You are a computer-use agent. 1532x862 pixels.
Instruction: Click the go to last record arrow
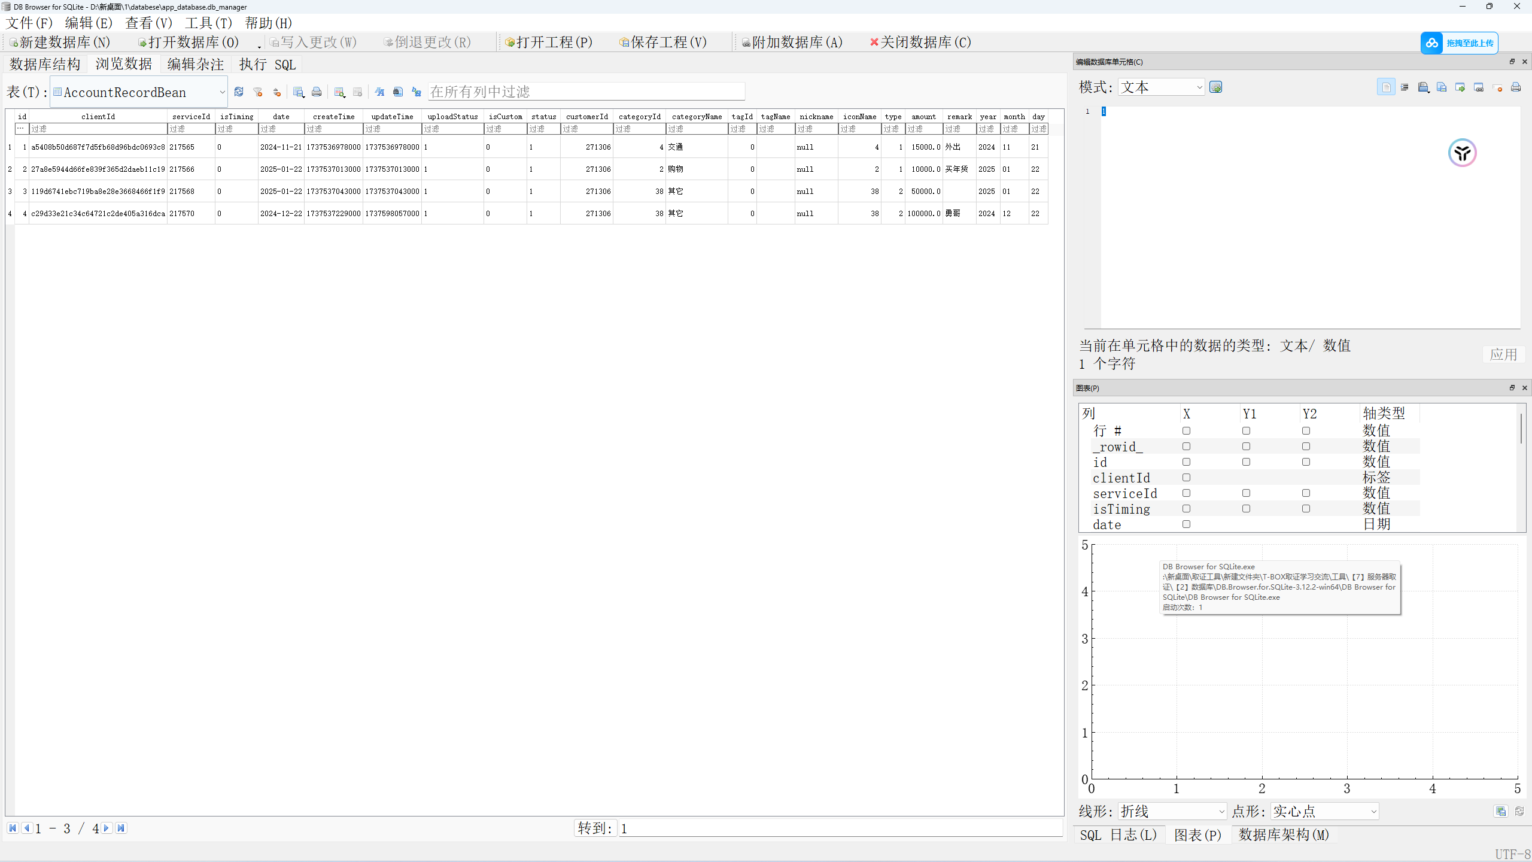121,828
